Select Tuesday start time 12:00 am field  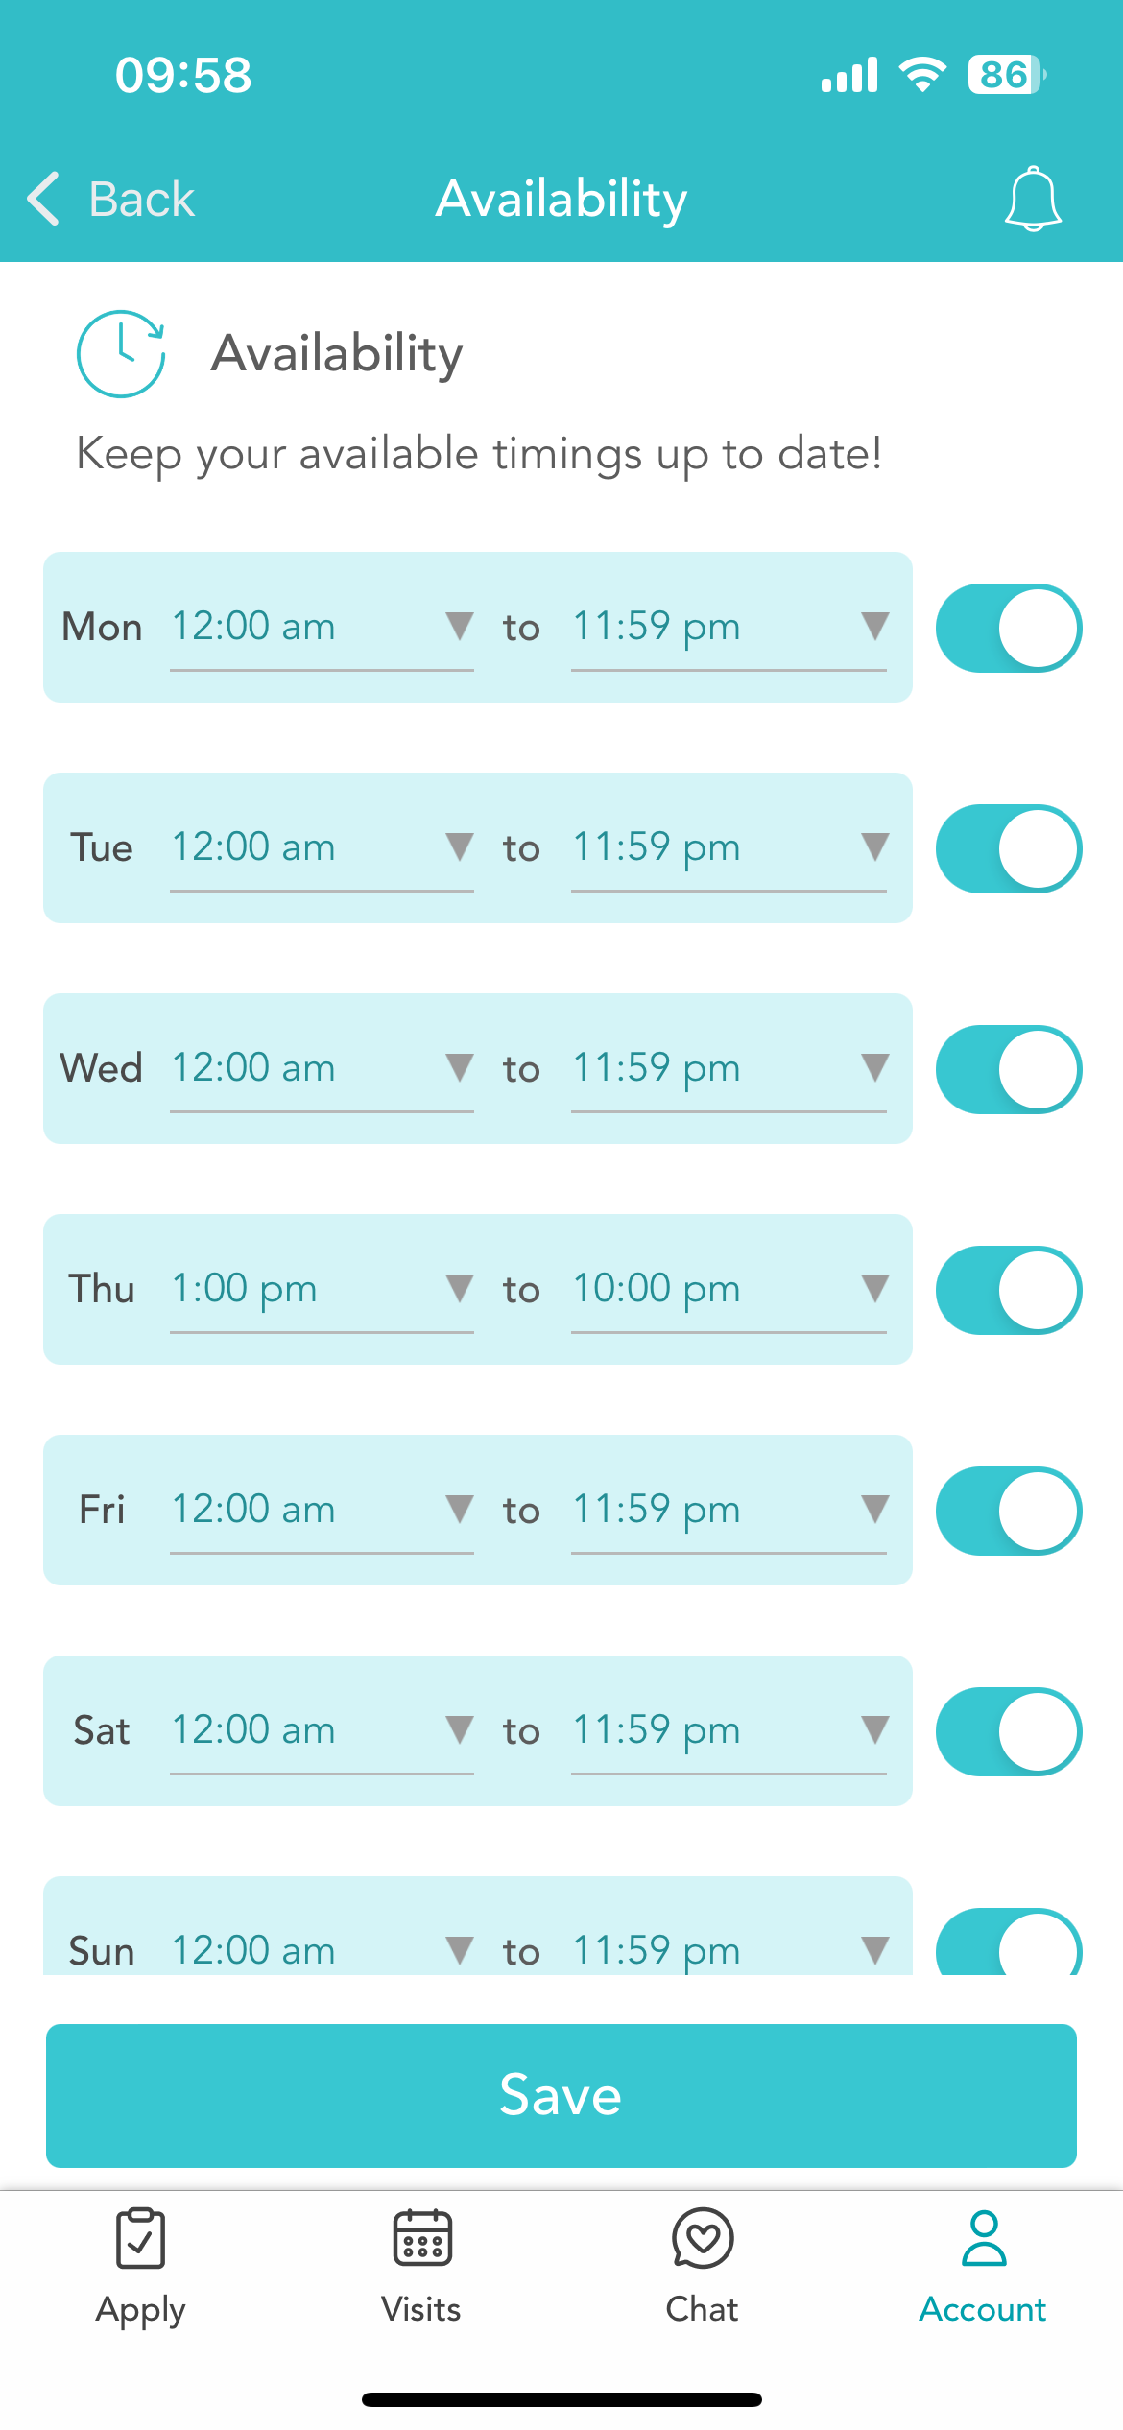click(322, 848)
